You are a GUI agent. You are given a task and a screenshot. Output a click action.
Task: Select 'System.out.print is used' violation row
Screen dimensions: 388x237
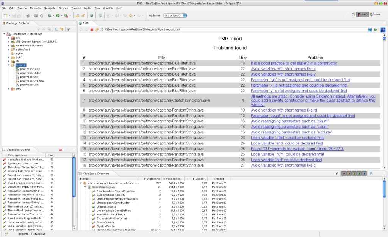(x=23, y=163)
